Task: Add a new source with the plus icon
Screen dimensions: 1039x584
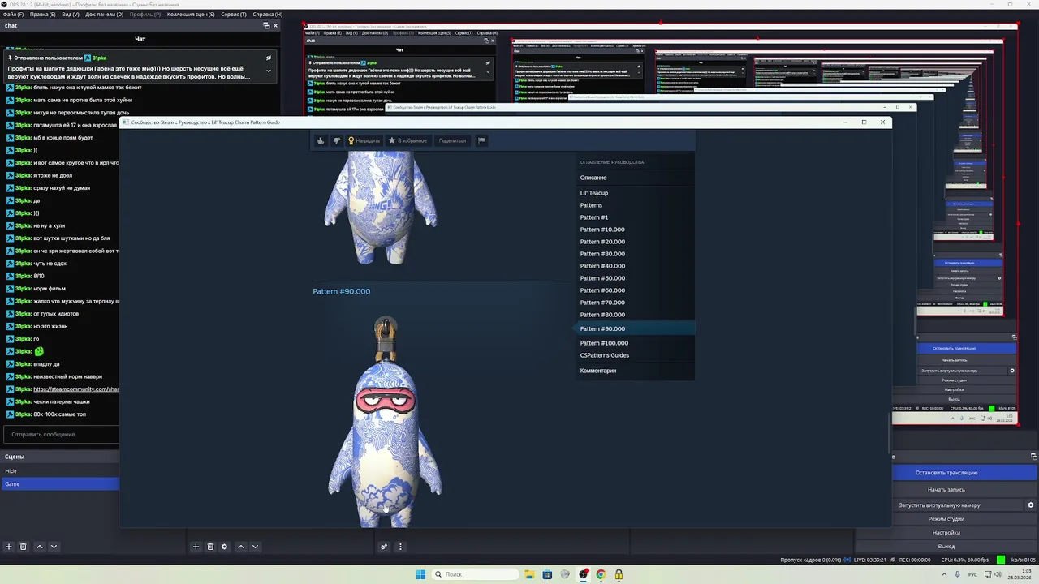Action: (x=196, y=547)
